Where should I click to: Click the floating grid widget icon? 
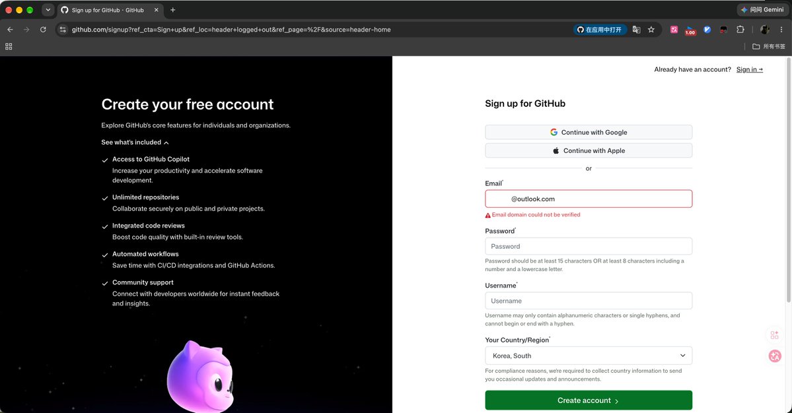(774, 335)
